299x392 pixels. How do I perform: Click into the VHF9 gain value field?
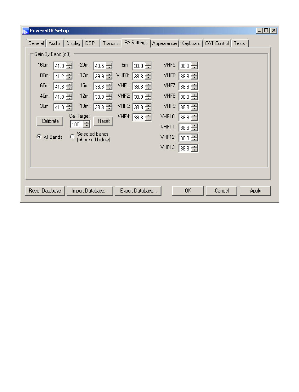click(185, 107)
